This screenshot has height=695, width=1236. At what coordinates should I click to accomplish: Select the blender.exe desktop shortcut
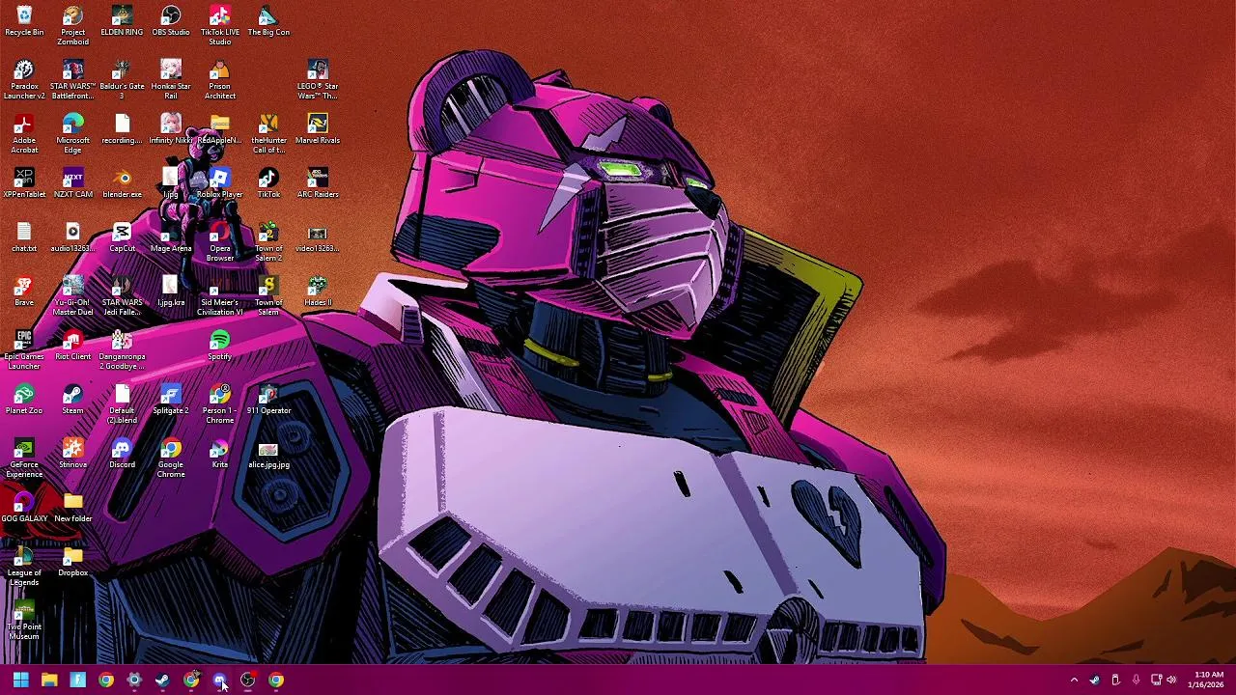(122, 183)
